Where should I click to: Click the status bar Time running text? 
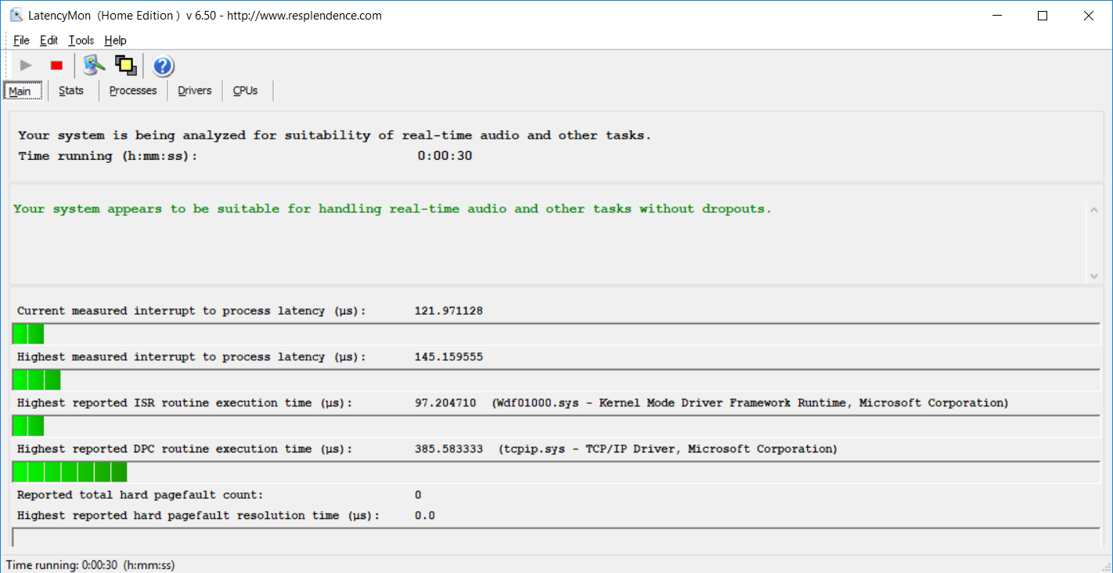click(x=90, y=565)
